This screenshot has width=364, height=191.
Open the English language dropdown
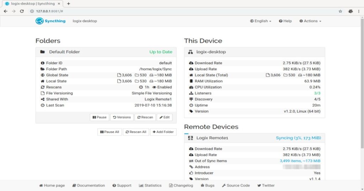pos(261,21)
